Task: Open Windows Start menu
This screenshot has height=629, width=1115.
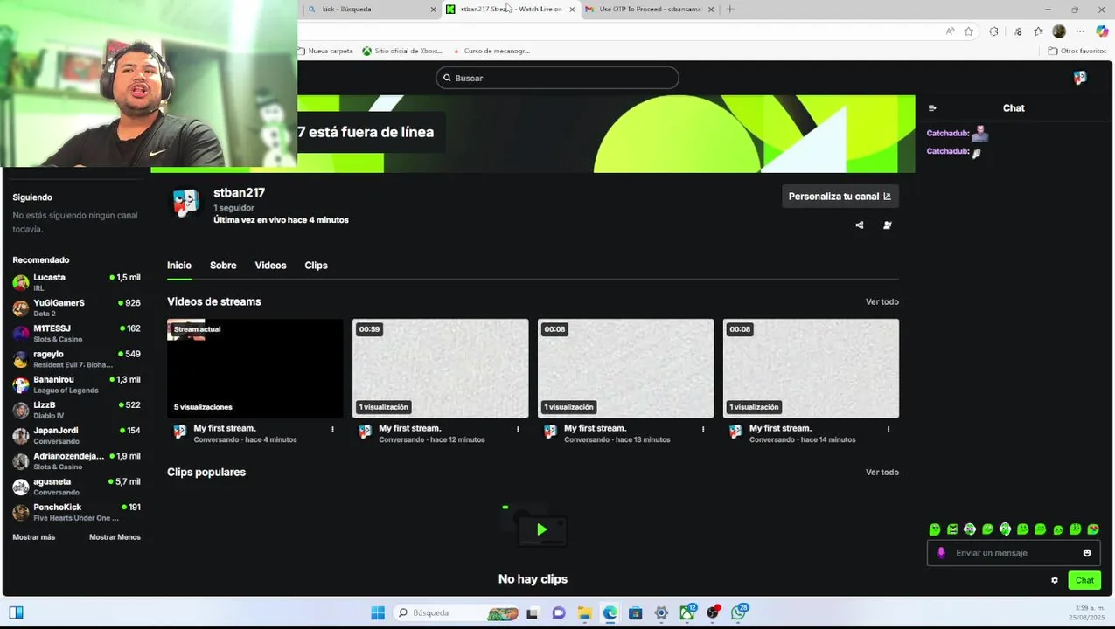Action: coord(378,613)
